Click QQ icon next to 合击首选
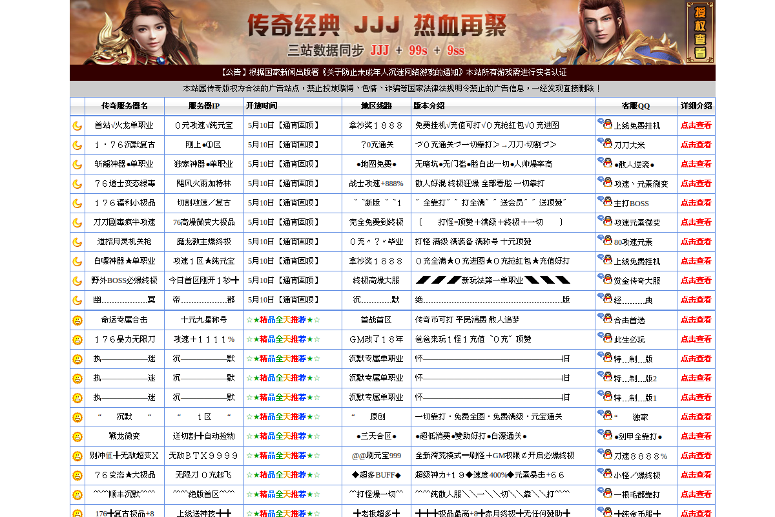This screenshot has width=775, height=517. click(604, 319)
